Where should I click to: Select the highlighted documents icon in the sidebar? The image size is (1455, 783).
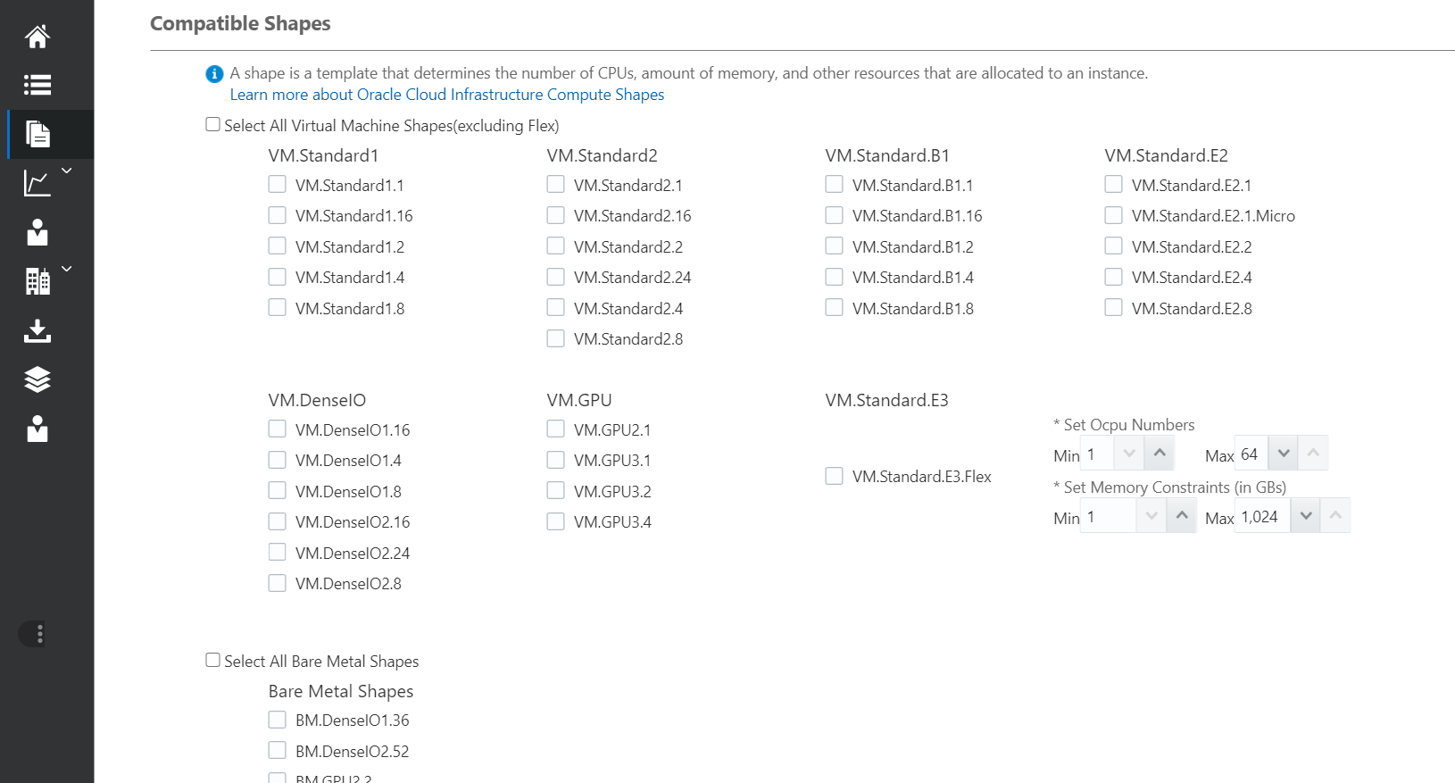coord(37,134)
